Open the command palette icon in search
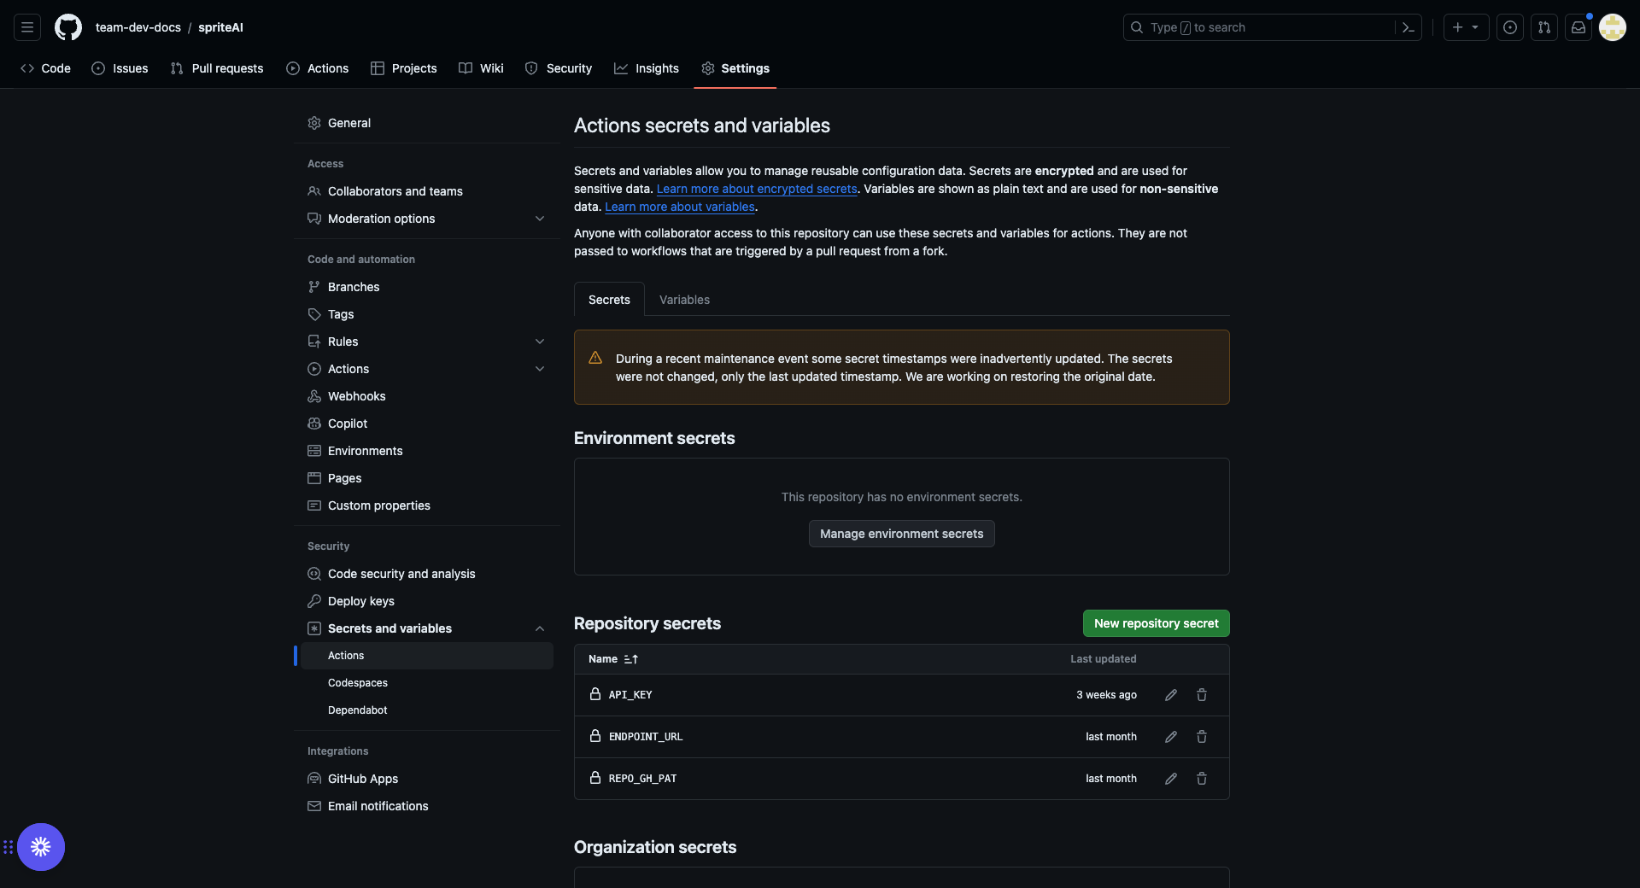This screenshot has width=1640, height=888. pos(1409,27)
